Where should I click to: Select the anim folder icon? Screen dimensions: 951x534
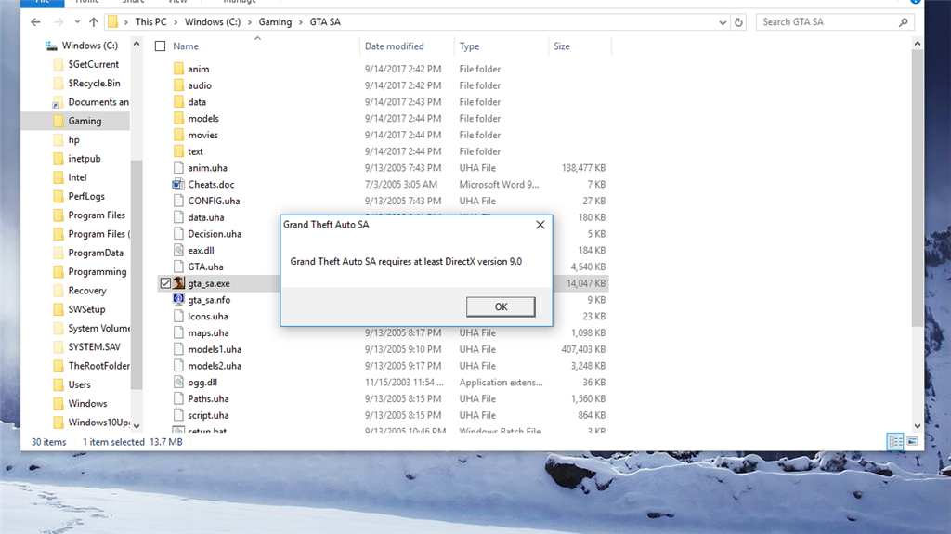[178, 69]
